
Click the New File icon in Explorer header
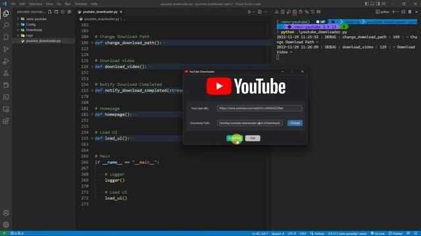pyautogui.click(x=50, y=12)
